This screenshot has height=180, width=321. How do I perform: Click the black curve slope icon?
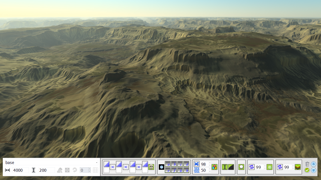231,167
